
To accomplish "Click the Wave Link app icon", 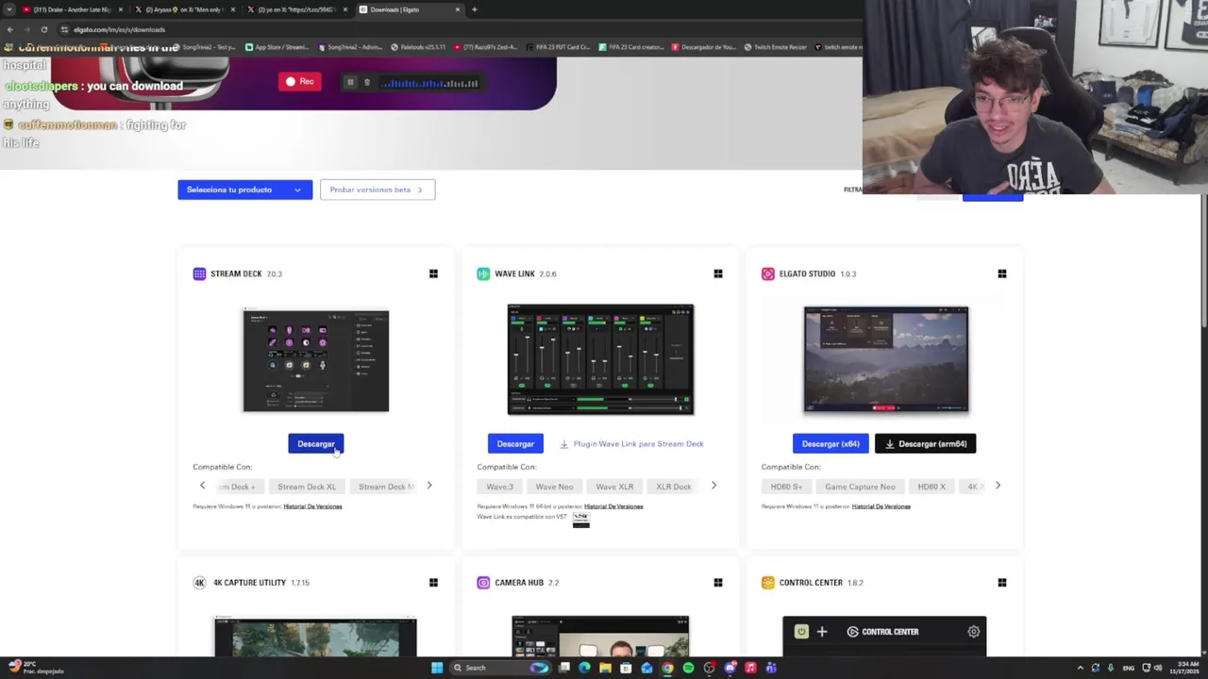I will point(483,273).
